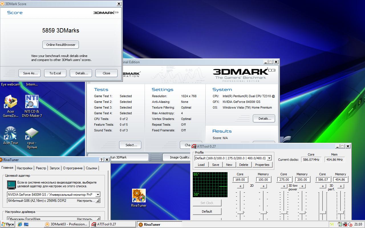Click Run 3DMark button
The image size is (365, 228).
pyautogui.click(x=118, y=157)
